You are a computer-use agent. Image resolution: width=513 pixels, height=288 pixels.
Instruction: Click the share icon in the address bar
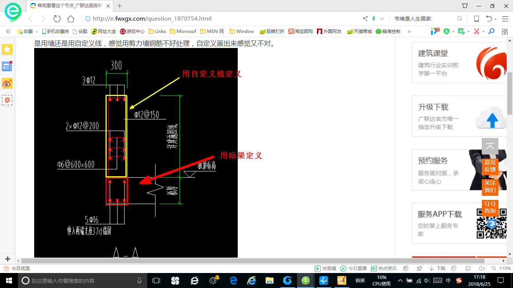(365, 19)
